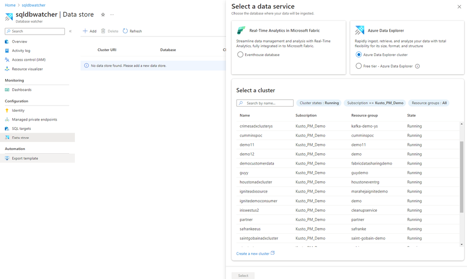Image resolution: width=467 pixels, height=279 pixels.
Task: Click the Resource visualizer icon
Action: (7, 69)
